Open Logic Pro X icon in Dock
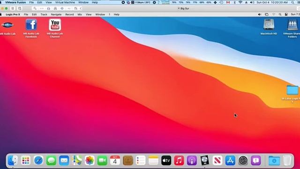Screen dimensions: 300x169 pos(204,161)
